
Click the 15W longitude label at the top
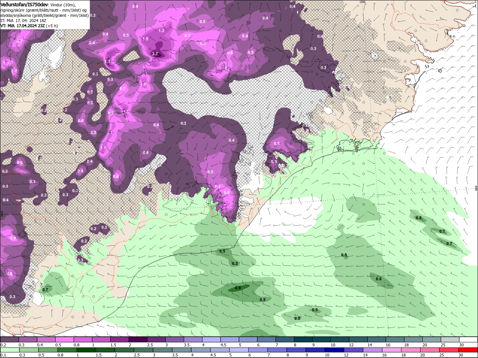click(x=362, y=2)
